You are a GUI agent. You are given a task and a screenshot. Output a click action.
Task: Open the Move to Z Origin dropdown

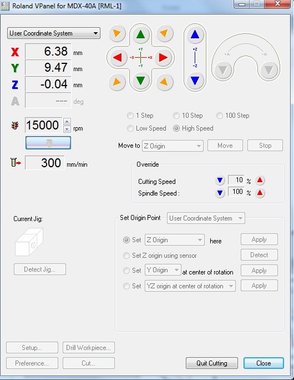[173, 146]
